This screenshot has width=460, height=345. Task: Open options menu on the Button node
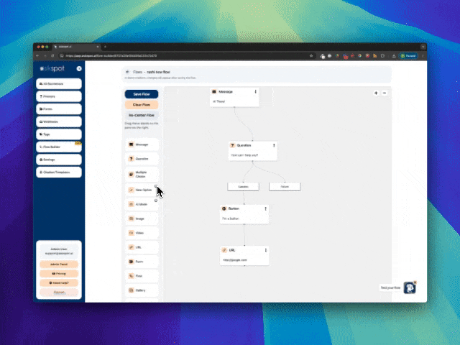[265, 208]
